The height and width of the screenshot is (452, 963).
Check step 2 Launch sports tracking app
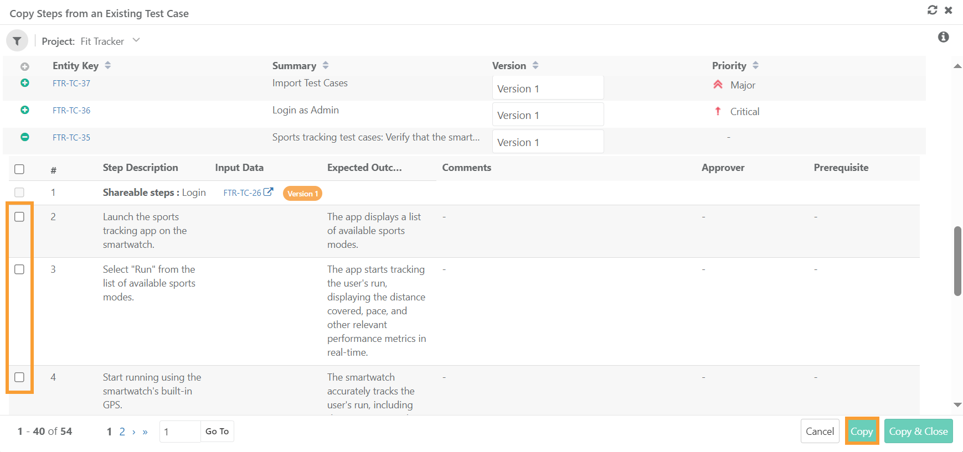point(19,217)
